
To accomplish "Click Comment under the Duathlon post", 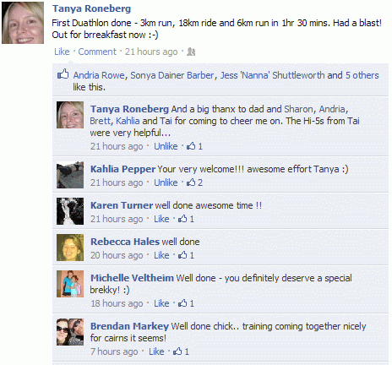I will click(x=97, y=52).
